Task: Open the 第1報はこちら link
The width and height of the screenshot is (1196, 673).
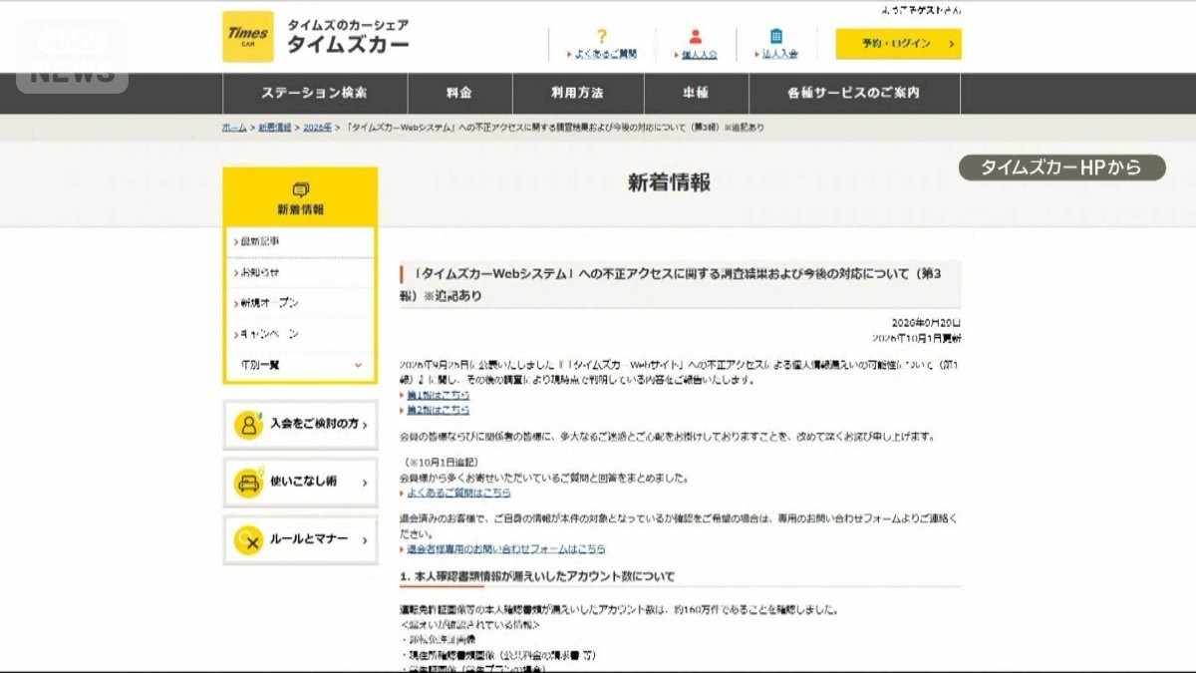Action: click(x=439, y=395)
